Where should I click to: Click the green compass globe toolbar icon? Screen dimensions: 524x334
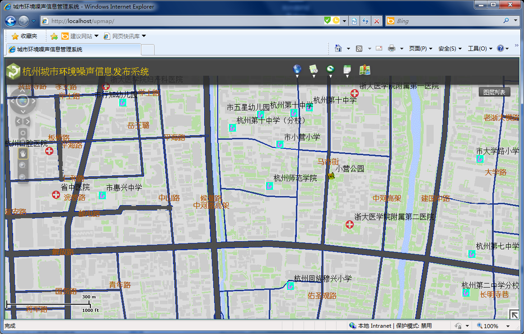coord(330,70)
